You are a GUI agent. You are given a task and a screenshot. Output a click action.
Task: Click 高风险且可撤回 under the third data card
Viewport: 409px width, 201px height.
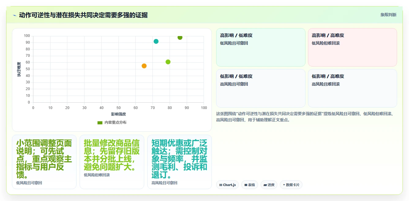pyautogui.click(x=164, y=183)
